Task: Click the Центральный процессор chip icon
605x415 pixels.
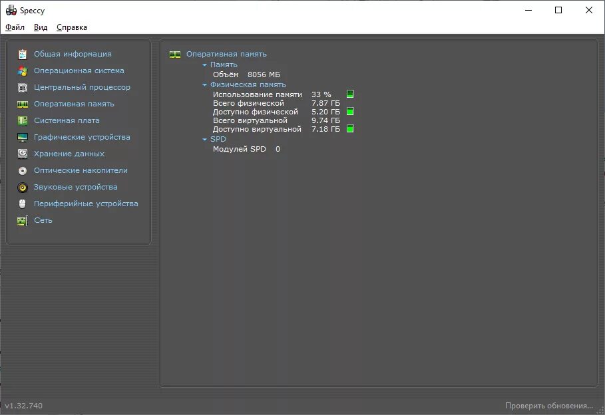Action: coord(23,88)
